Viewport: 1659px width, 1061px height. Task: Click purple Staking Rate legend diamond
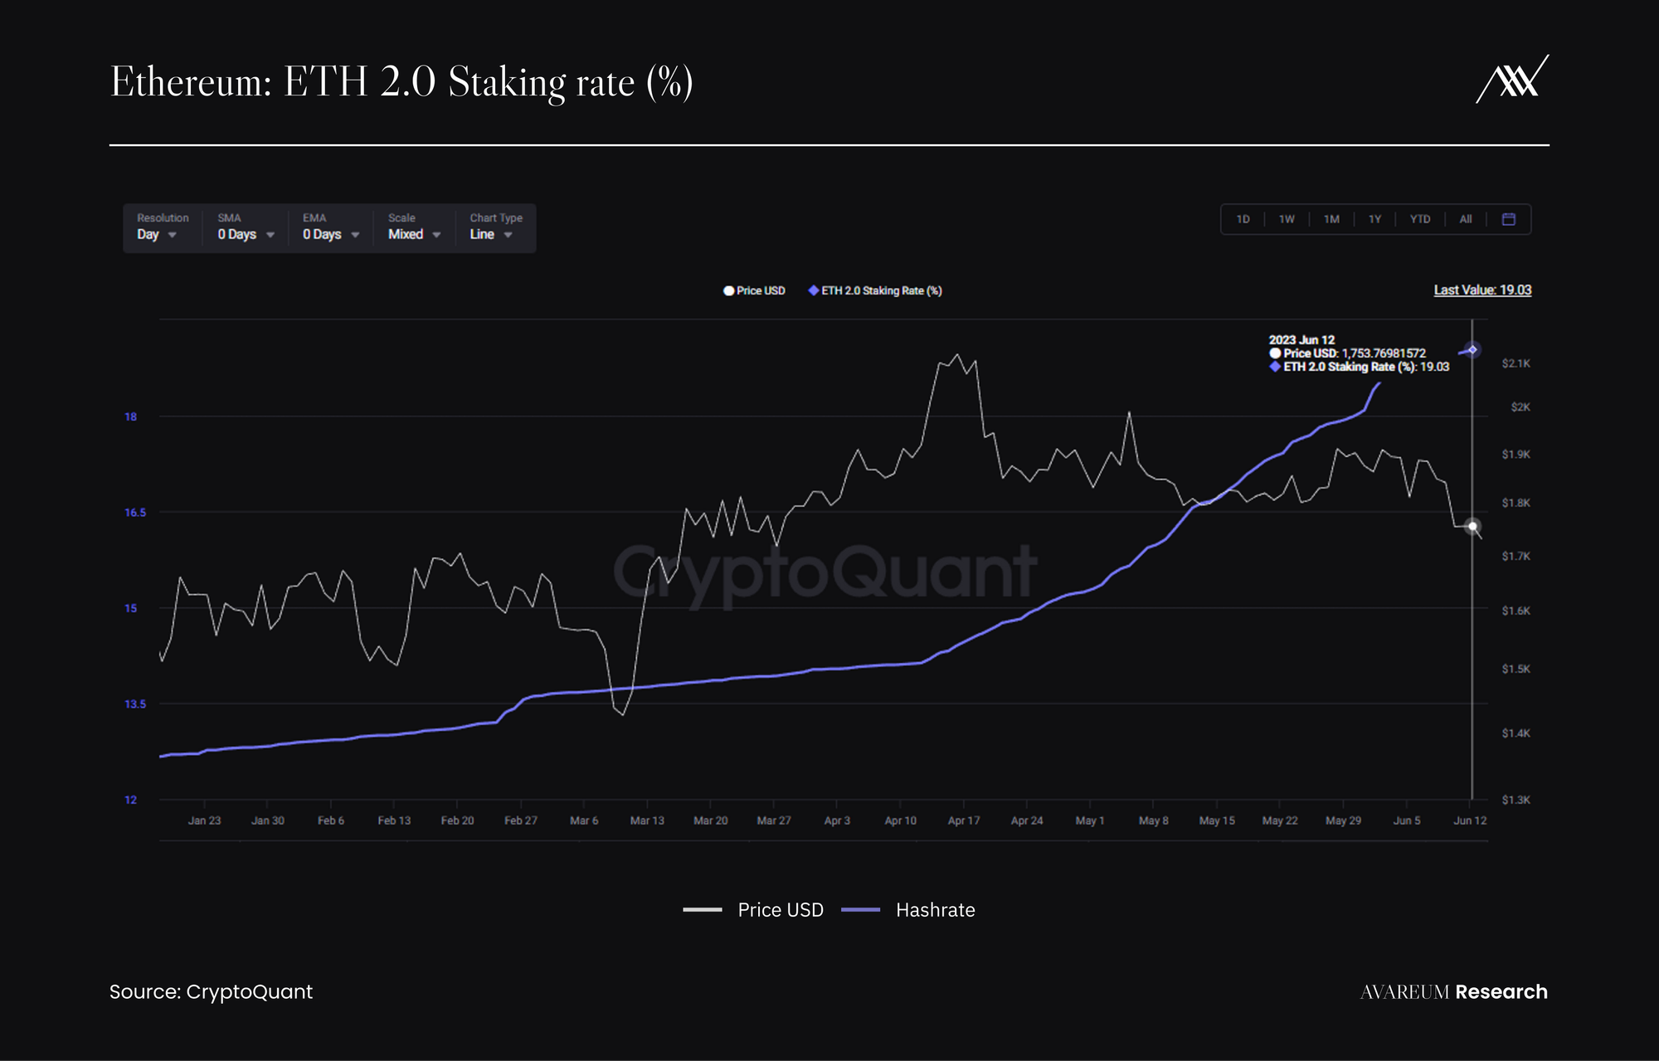pyautogui.click(x=813, y=290)
